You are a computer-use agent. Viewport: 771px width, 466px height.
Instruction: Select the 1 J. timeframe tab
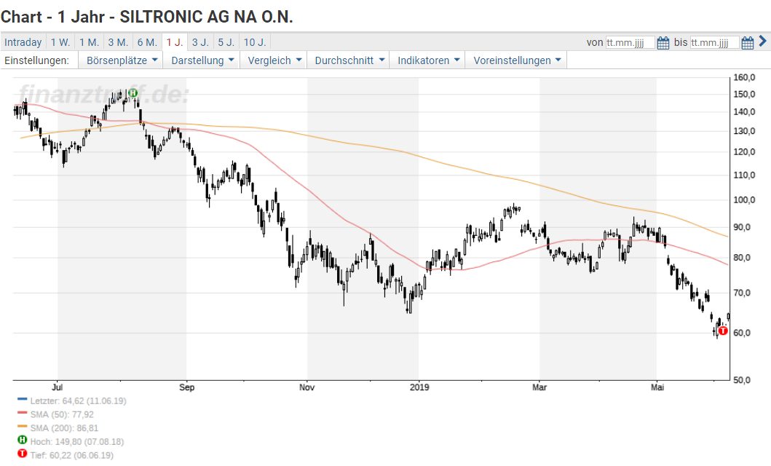pyautogui.click(x=175, y=42)
